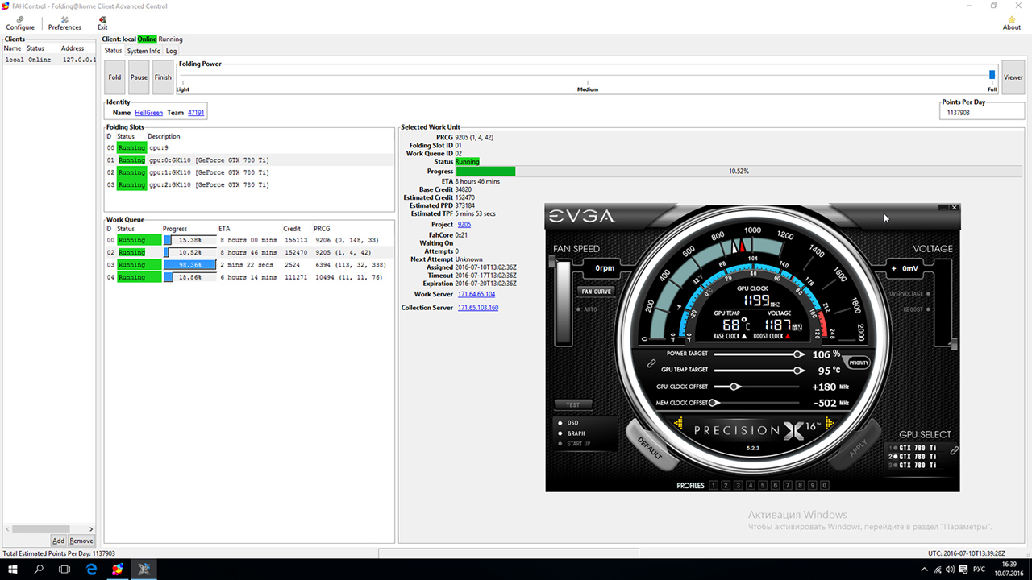Screen dimensions: 1032x580
Task: Click the Folding Power slider handle
Action: point(992,75)
